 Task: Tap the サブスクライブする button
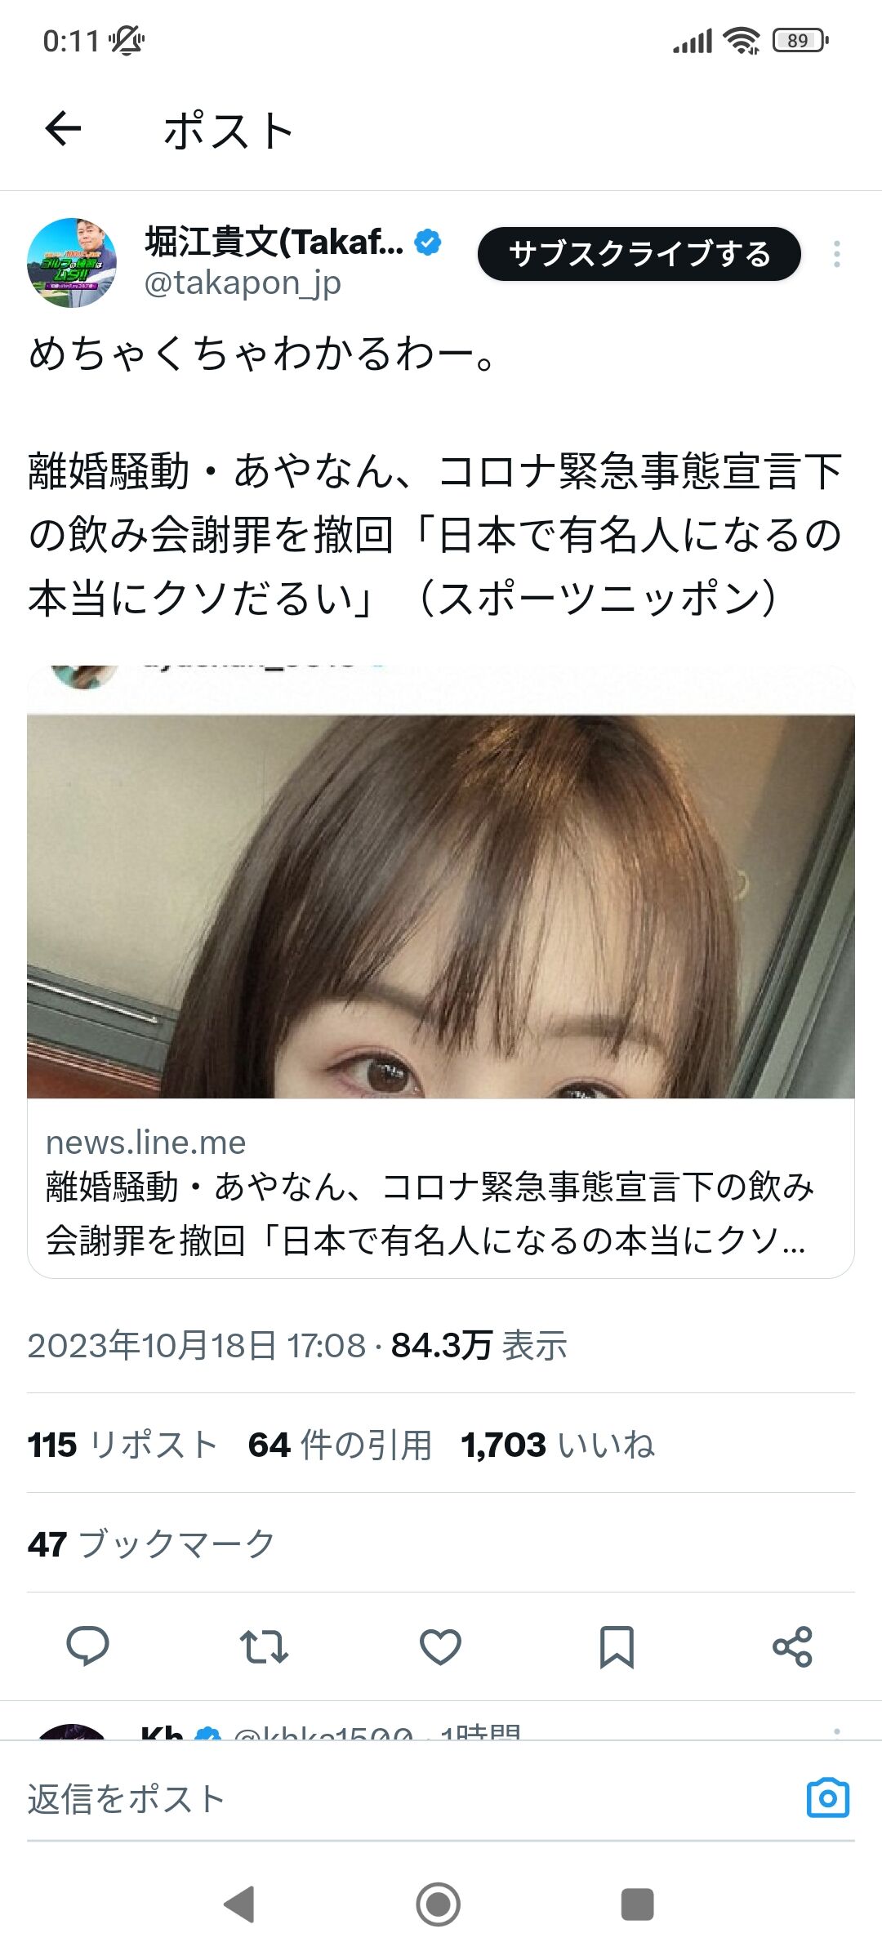(639, 254)
